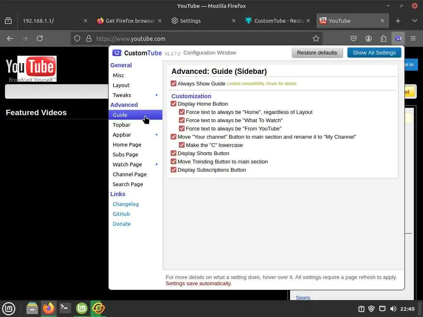Toggle the Always Show Guide checkbox
This screenshot has height=317, width=423.
click(173, 83)
